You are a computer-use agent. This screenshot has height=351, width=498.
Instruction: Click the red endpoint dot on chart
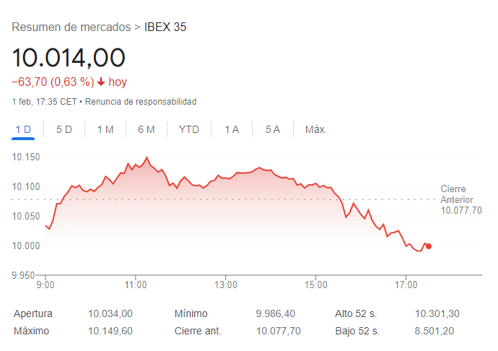pyautogui.click(x=429, y=246)
